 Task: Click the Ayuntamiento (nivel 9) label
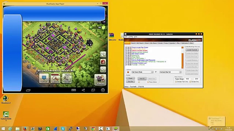[56, 71]
